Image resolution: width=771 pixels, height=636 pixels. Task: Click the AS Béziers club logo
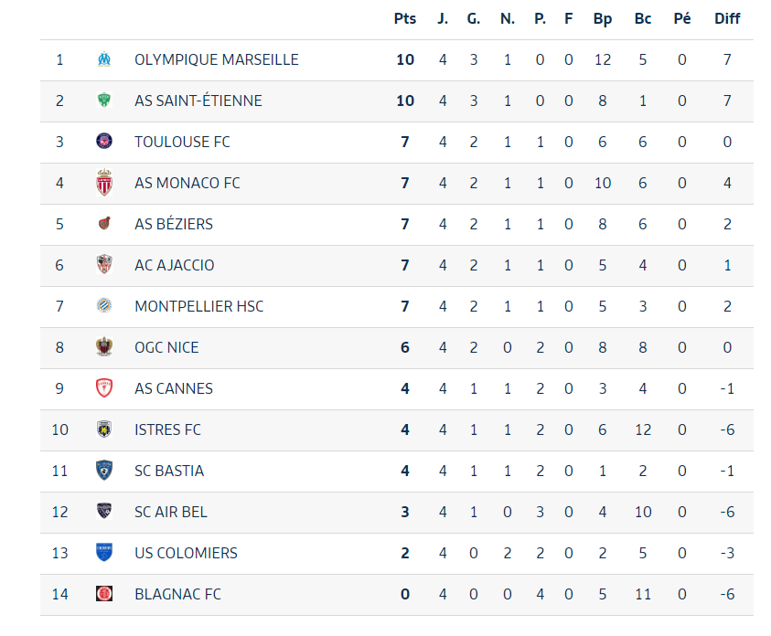pos(104,224)
